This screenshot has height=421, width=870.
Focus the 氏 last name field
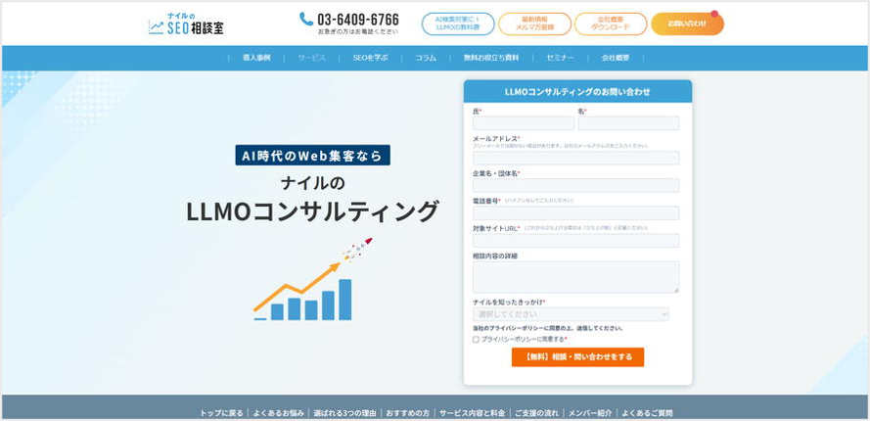pos(524,123)
